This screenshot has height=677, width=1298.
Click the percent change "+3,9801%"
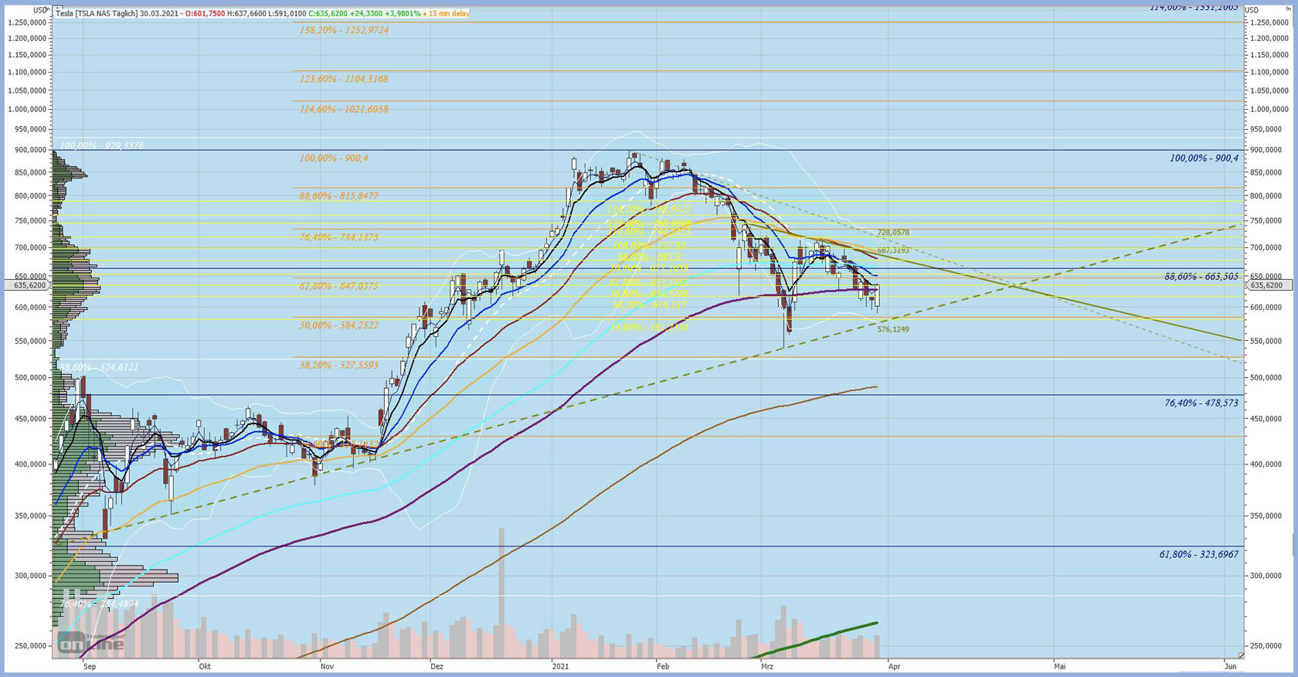(x=404, y=14)
